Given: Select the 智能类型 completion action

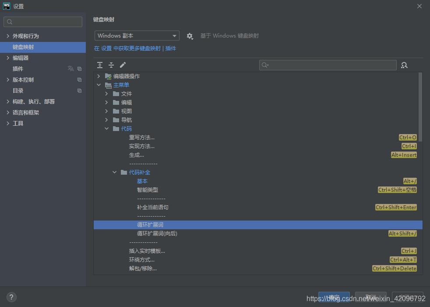Looking at the screenshot, I should pos(258,190).
